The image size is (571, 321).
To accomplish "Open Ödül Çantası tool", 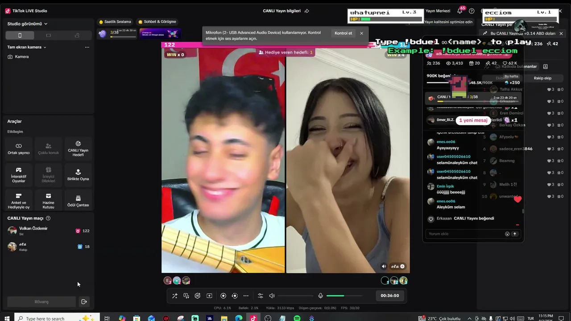I will point(78,201).
